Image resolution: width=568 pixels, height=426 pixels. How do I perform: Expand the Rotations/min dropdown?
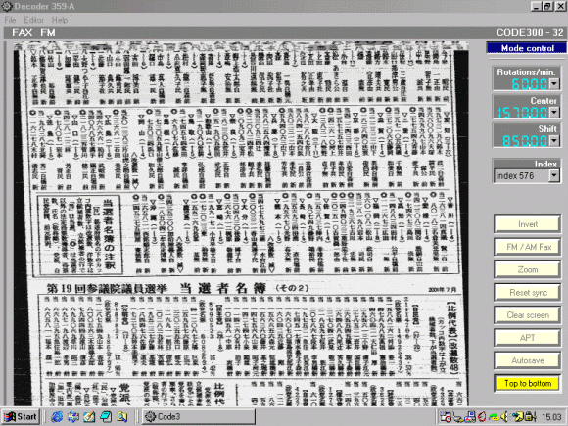coord(554,84)
